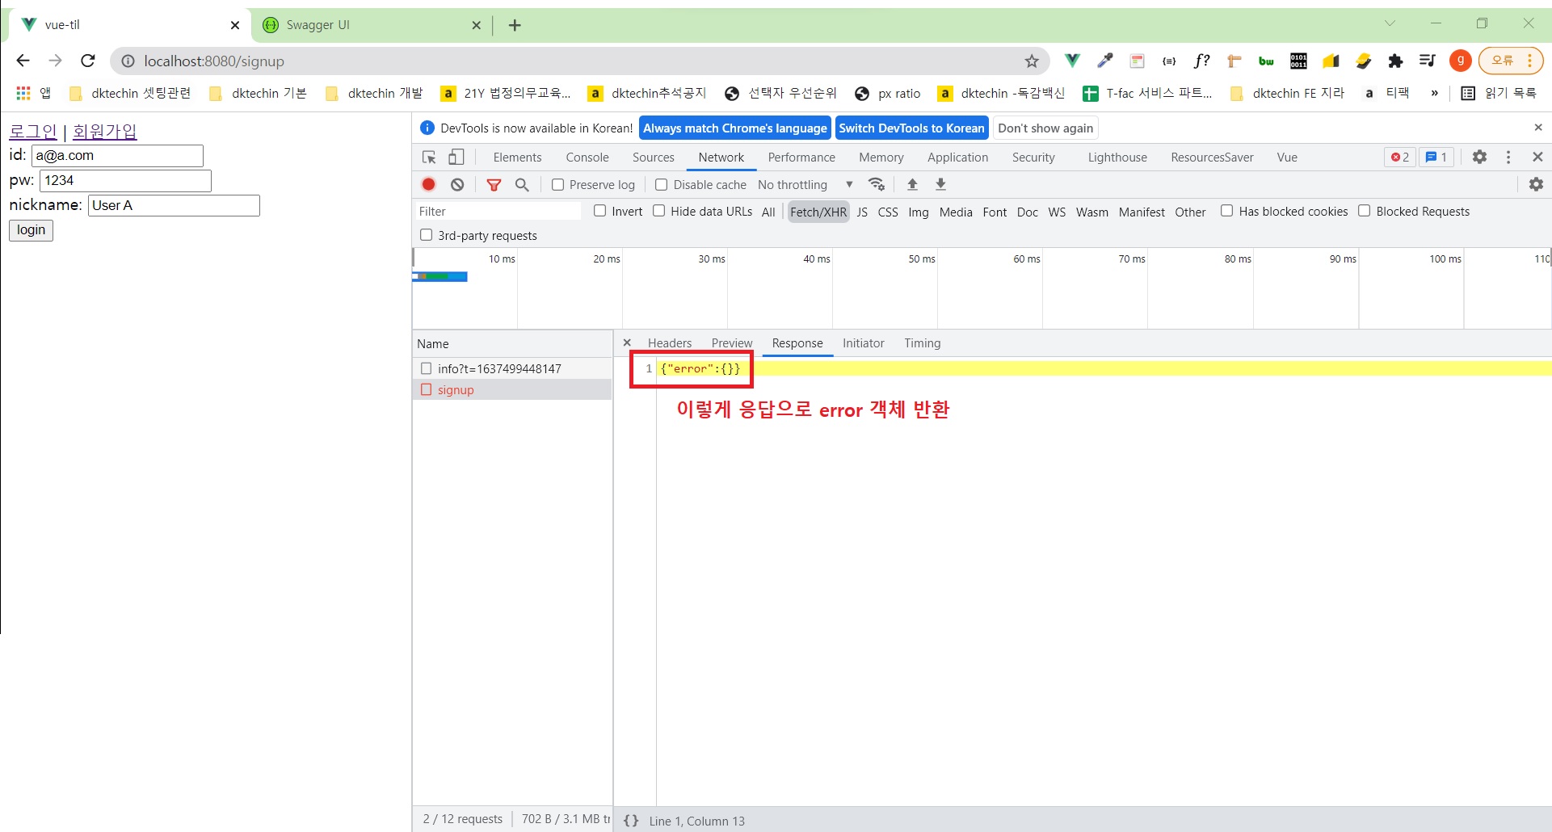Activate the inspect element picker

[x=429, y=158]
